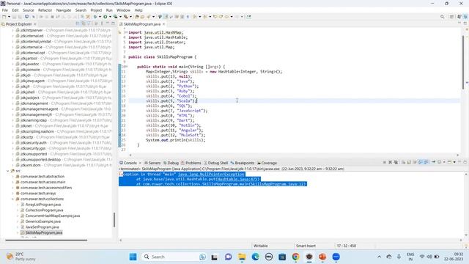Select JavaSetProgram.java in explorer
The width and height of the screenshot is (469, 264).
[x=42, y=227]
